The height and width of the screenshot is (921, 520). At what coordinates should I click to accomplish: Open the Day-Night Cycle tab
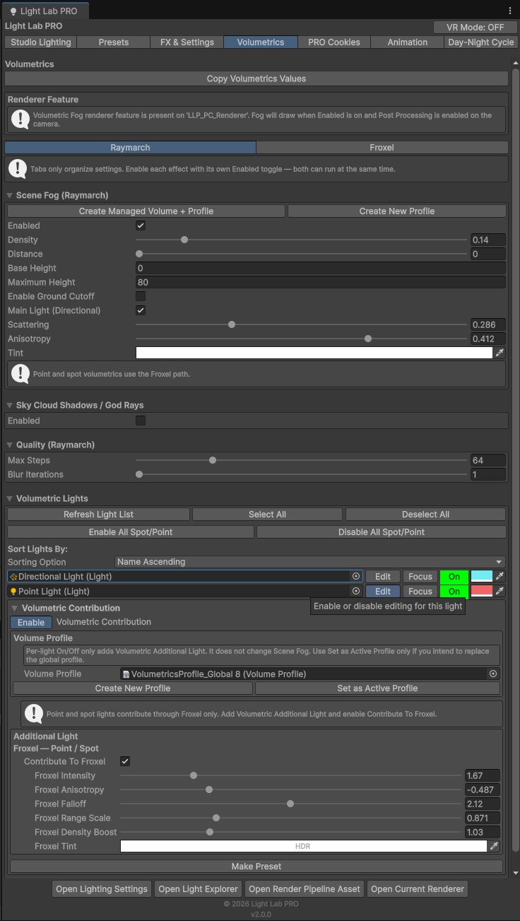click(x=481, y=42)
